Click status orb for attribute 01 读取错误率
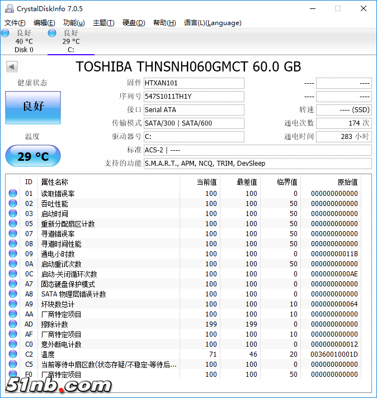Image resolution: width=377 pixels, height=398 pixels. point(13,194)
